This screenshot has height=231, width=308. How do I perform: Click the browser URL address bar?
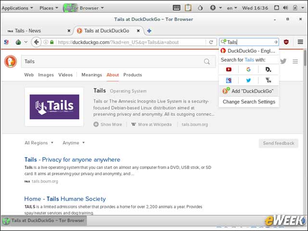tap(130, 42)
